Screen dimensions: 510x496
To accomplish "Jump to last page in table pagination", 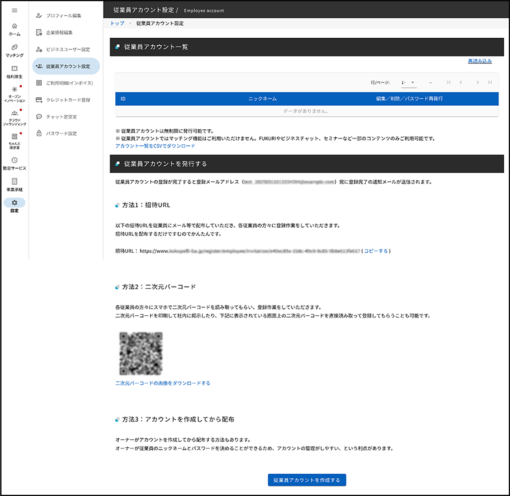I will click(x=490, y=82).
